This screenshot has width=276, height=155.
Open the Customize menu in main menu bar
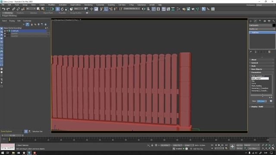(x=100, y=5)
